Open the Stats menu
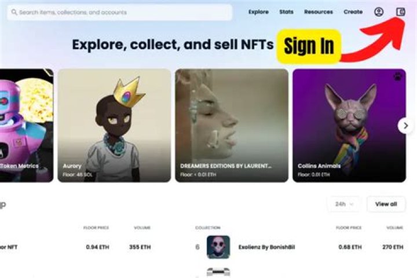The height and width of the screenshot is (278, 417). [287, 12]
